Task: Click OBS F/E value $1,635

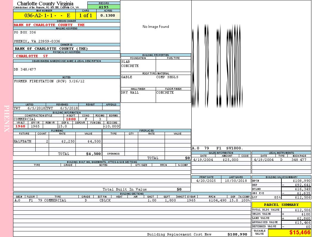Action: point(304,193)
